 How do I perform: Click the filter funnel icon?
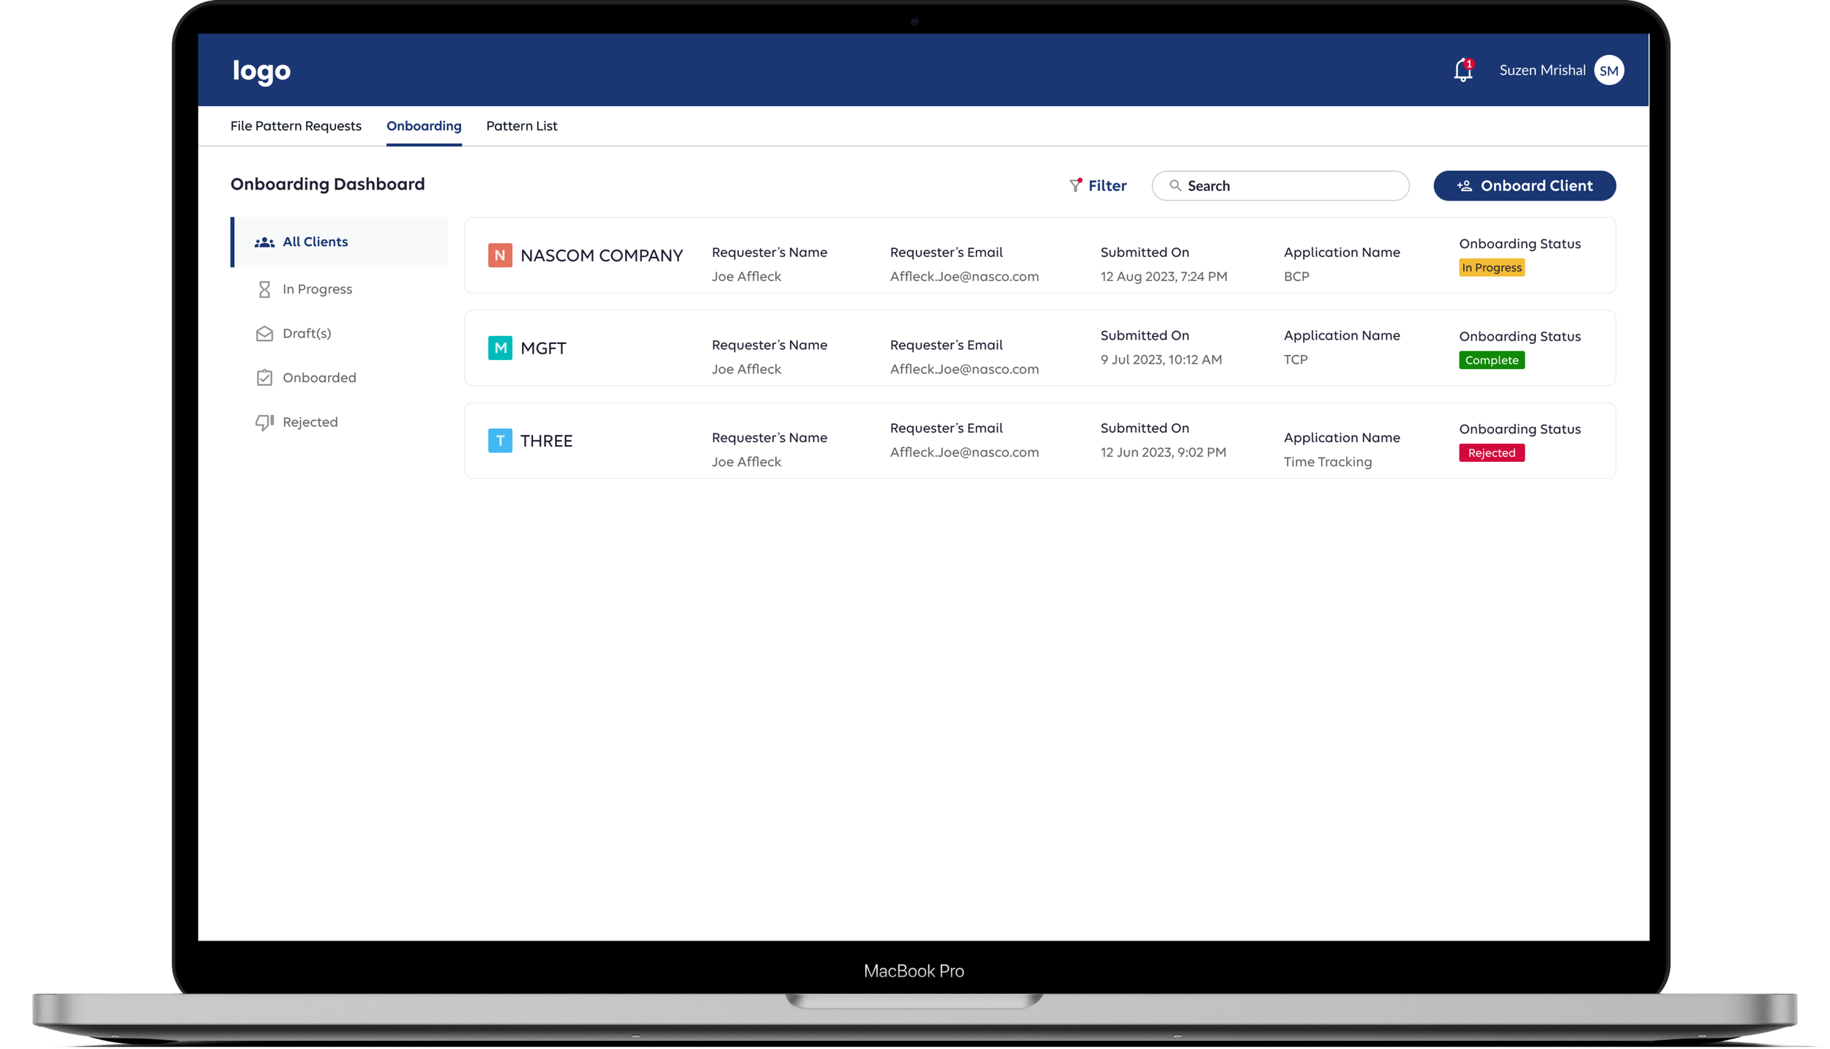1075,185
